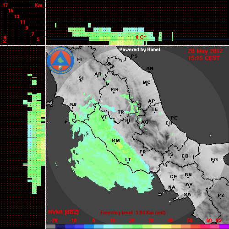Select the RM city label on the map
The image size is (229, 229).
[x=116, y=141]
